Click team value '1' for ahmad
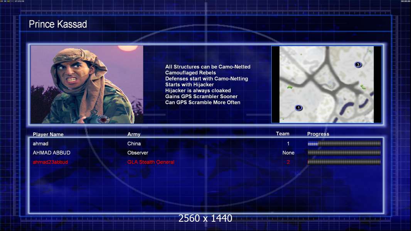Screen dimensions: 411x231 tap(288, 144)
